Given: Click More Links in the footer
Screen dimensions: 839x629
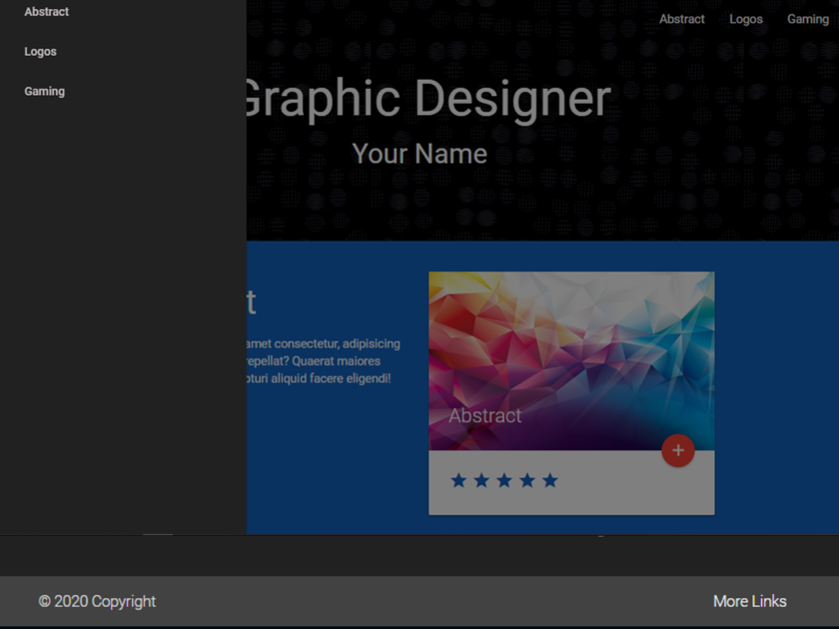Looking at the screenshot, I should pyautogui.click(x=749, y=601).
